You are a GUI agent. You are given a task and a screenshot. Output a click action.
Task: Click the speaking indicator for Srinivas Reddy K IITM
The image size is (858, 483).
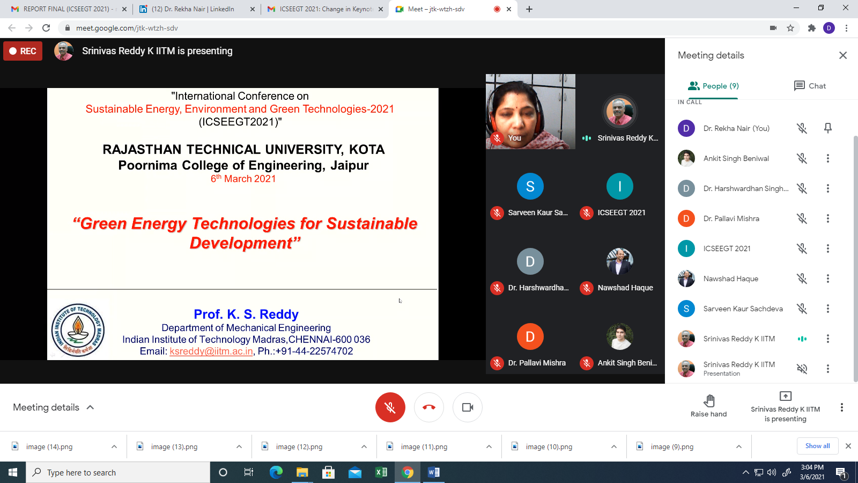[802, 339]
